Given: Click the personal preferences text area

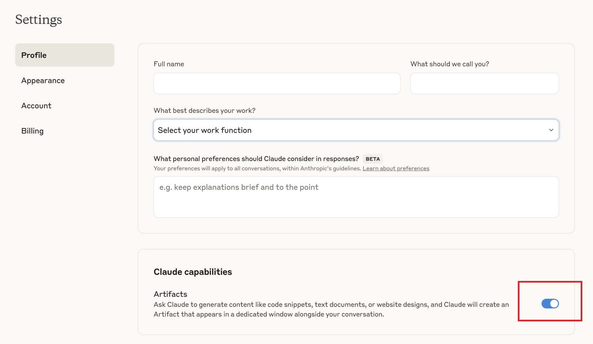Looking at the screenshot, I should coord(356,197).
